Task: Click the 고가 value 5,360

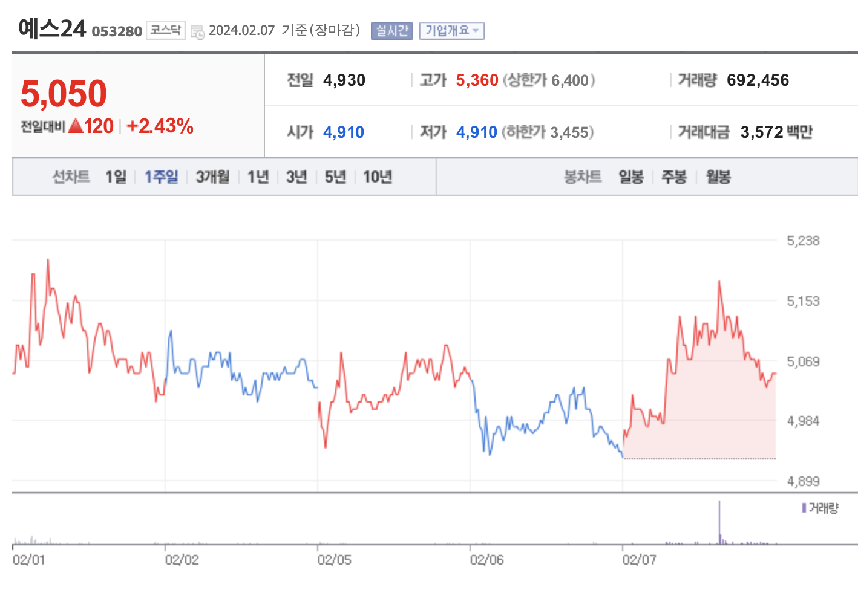Action: click(x=477, y=80)
